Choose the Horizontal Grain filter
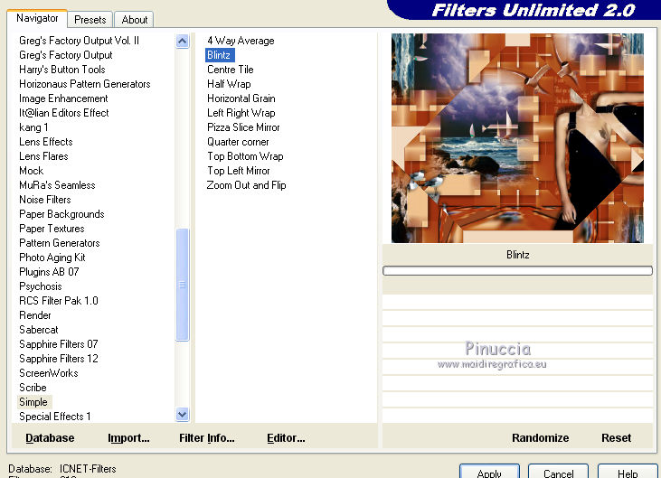Viewport: 661px width, 478px height. click(x=241, y=98)
